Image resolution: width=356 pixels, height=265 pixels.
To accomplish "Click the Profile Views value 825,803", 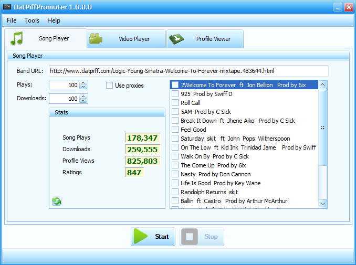I will click(x=142, y=161).
